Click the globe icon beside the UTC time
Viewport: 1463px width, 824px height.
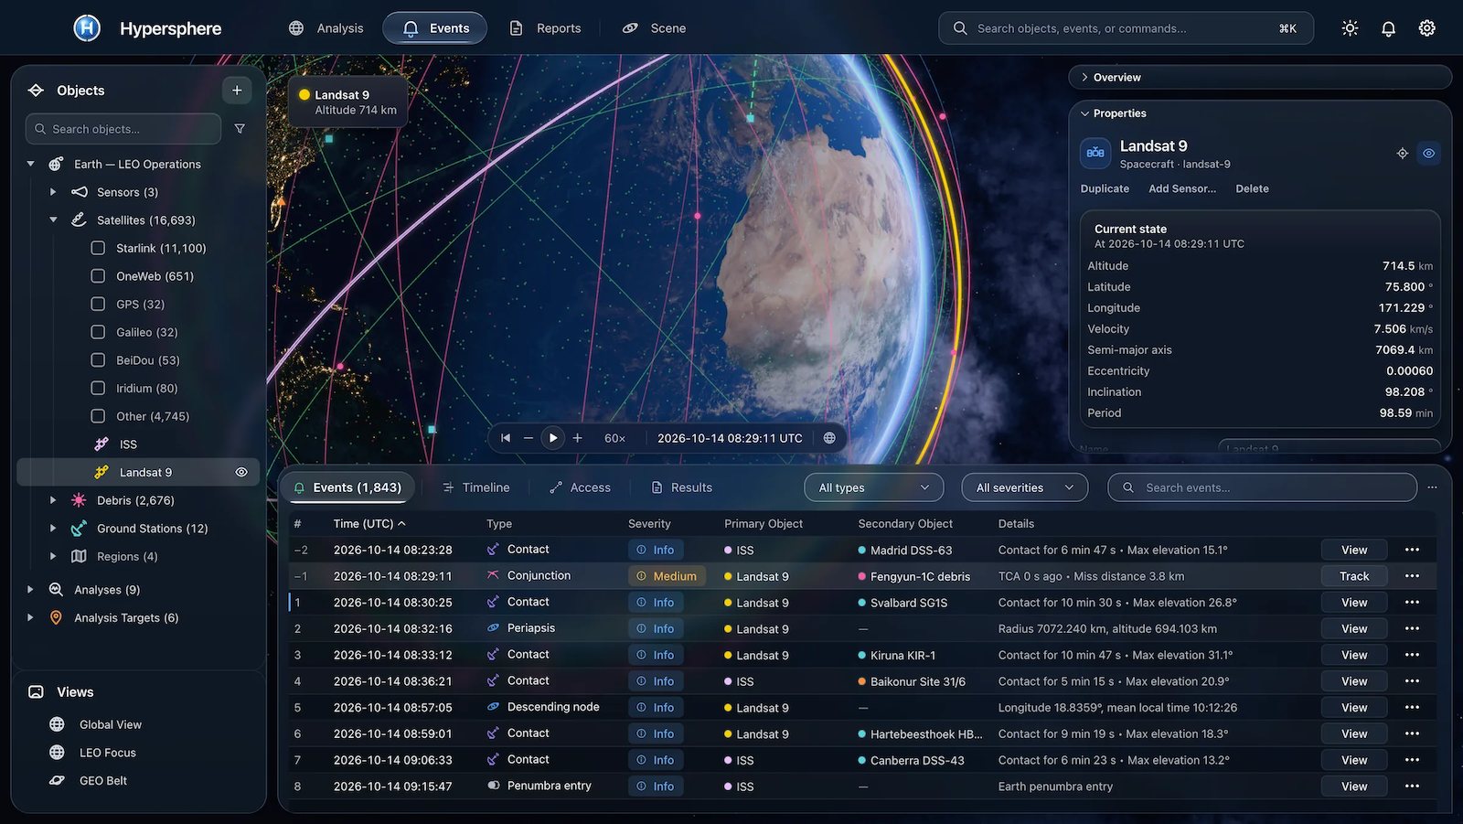(829, 438)
